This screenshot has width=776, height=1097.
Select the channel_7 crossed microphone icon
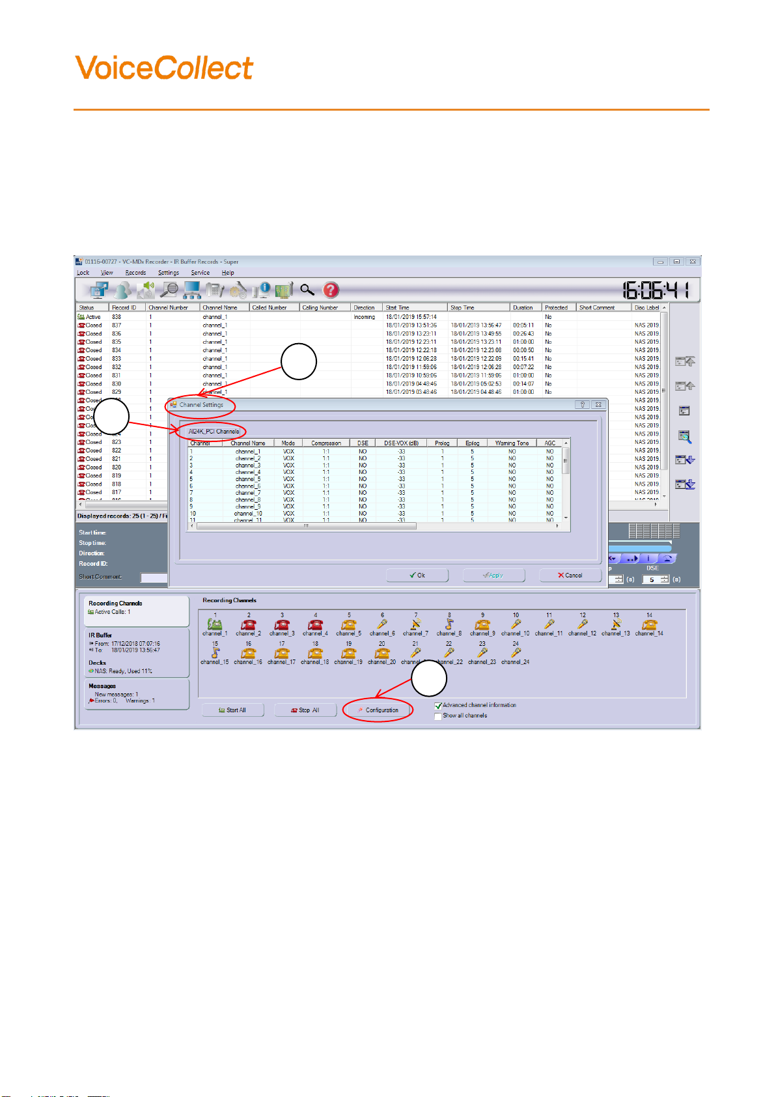click(x=416, y=624)
